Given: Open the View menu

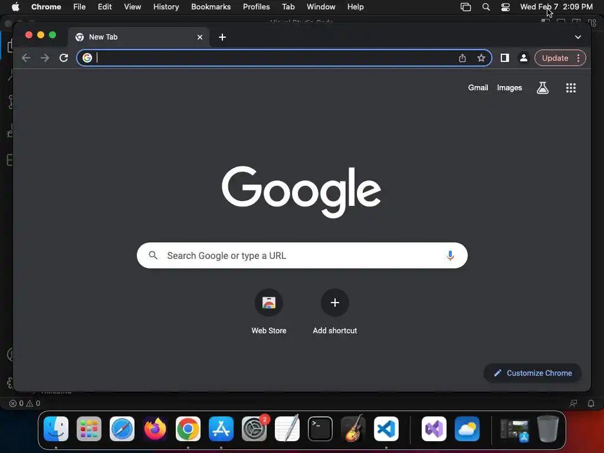Looking at the screenshot, I should coord(132,6).
